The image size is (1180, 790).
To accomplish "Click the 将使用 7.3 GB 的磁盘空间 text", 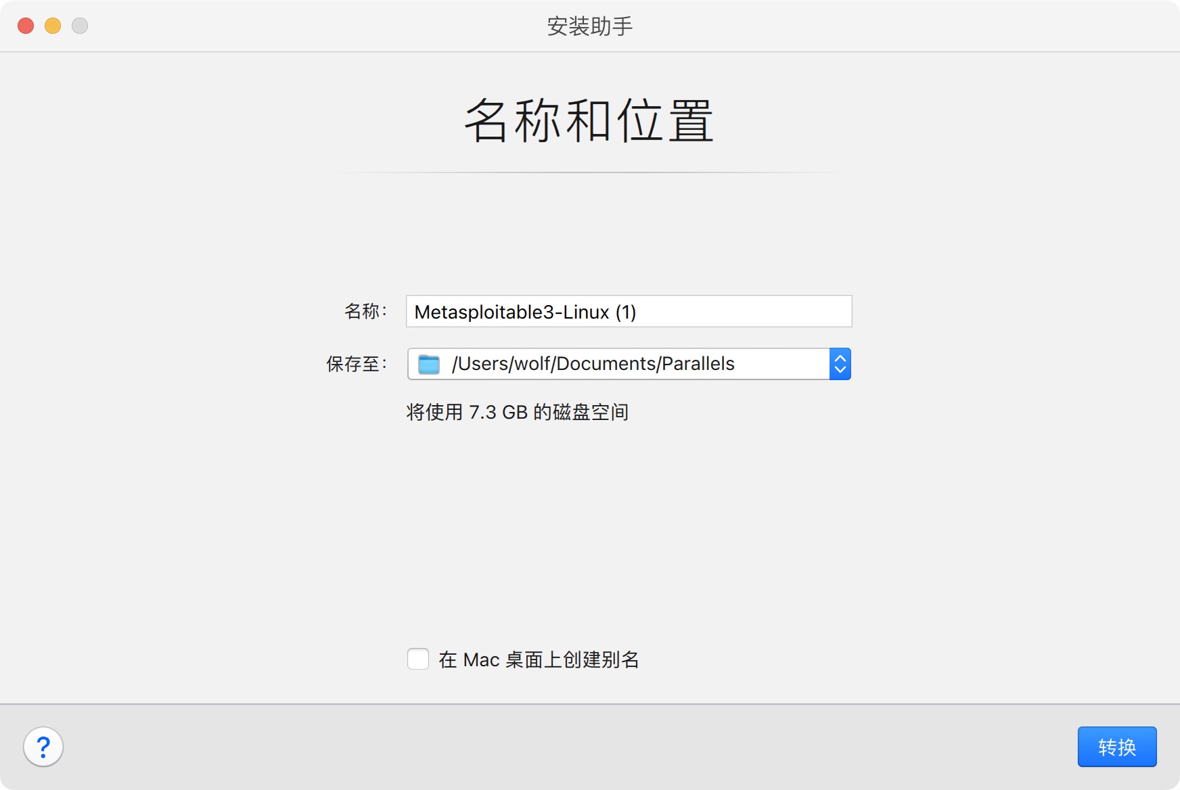I will click(518, 412).
